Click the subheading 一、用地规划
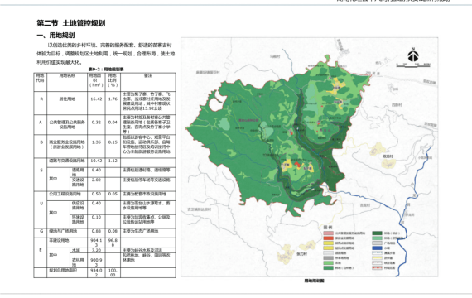The height and width of the screenshot is (298, 472). (x=55, y=36)
